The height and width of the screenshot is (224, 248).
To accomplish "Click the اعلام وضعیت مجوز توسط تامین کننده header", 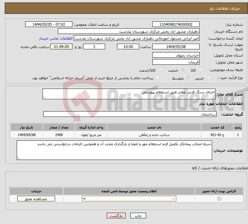I will click(x=129, y=191).
